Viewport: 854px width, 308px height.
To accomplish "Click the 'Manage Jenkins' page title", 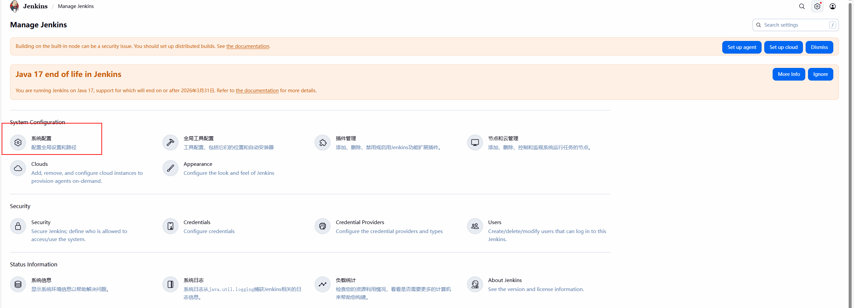I will pyautogui.click(x=38, y=25).
